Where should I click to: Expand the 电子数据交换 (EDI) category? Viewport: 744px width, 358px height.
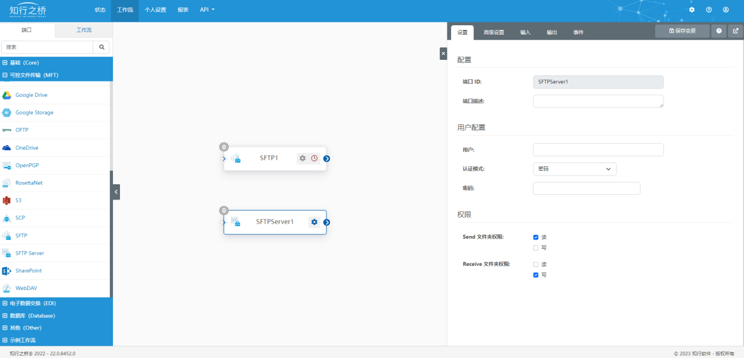click(x=56, y=303)
